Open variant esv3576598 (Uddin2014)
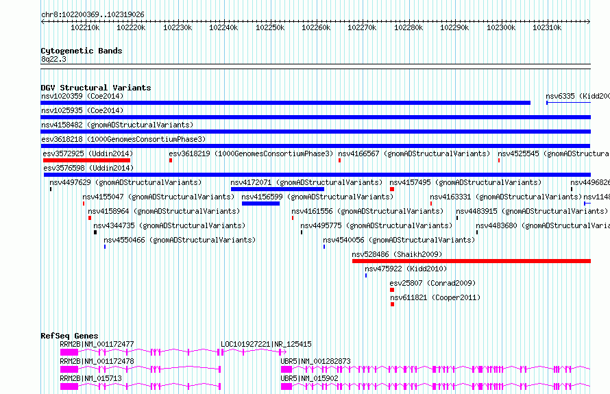The width and height of the screenshot is (610, 394). coord(88,168)
